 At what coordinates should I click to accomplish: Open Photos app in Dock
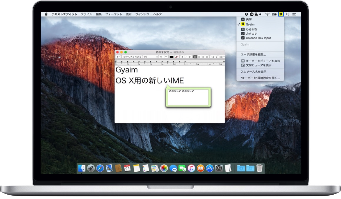coord(164,168)
